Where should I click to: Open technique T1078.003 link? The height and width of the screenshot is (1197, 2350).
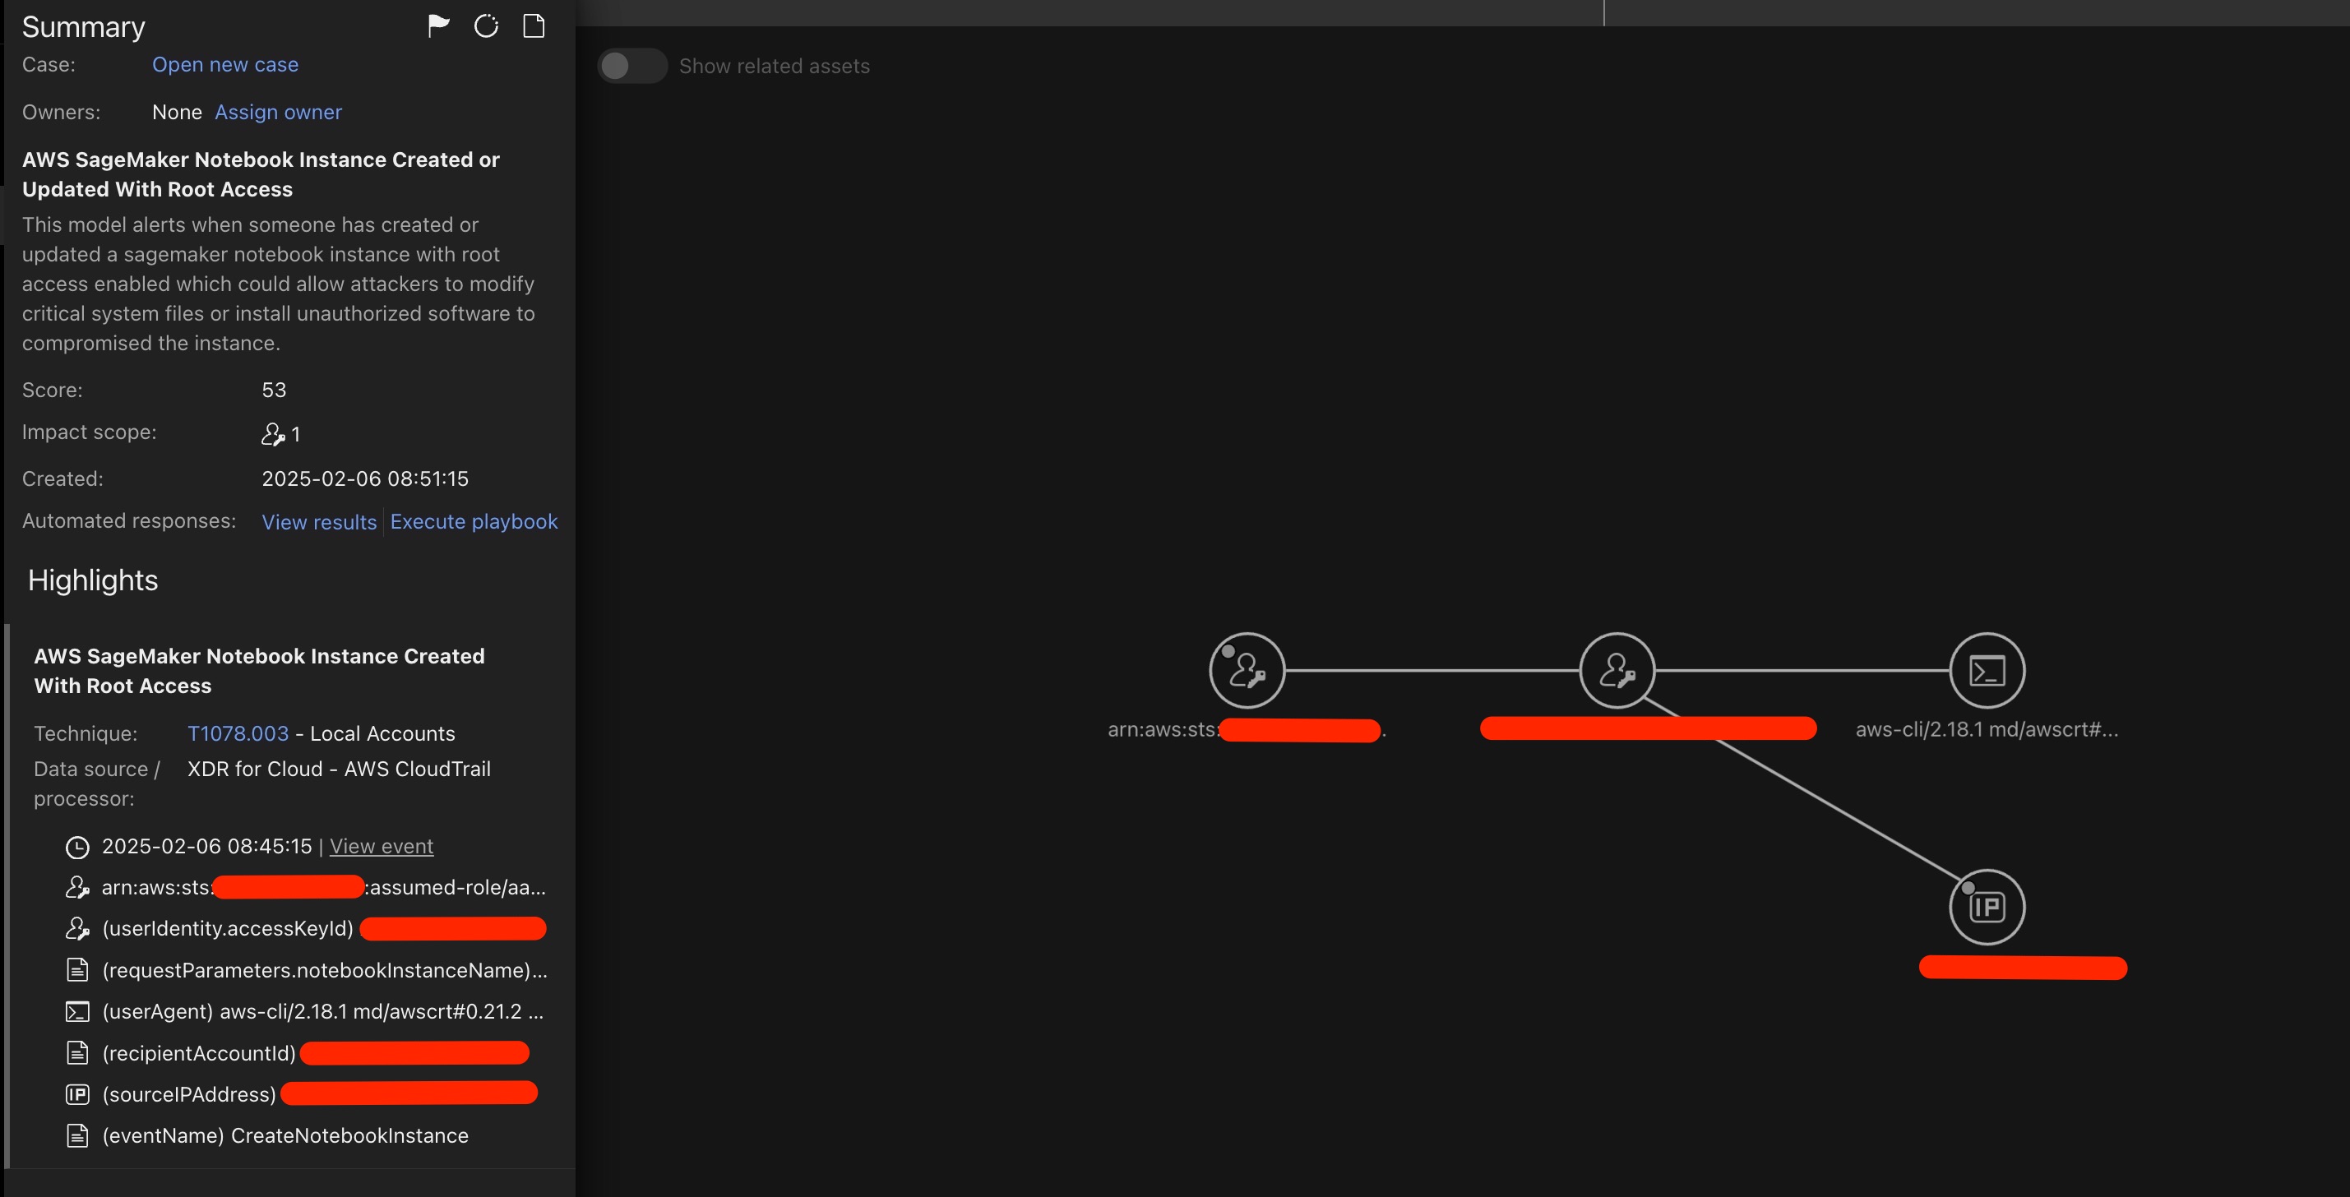(238, 733)
